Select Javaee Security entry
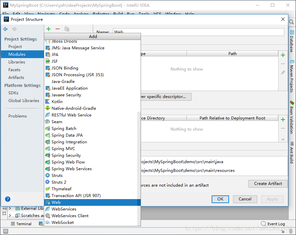 coord(92,95)
